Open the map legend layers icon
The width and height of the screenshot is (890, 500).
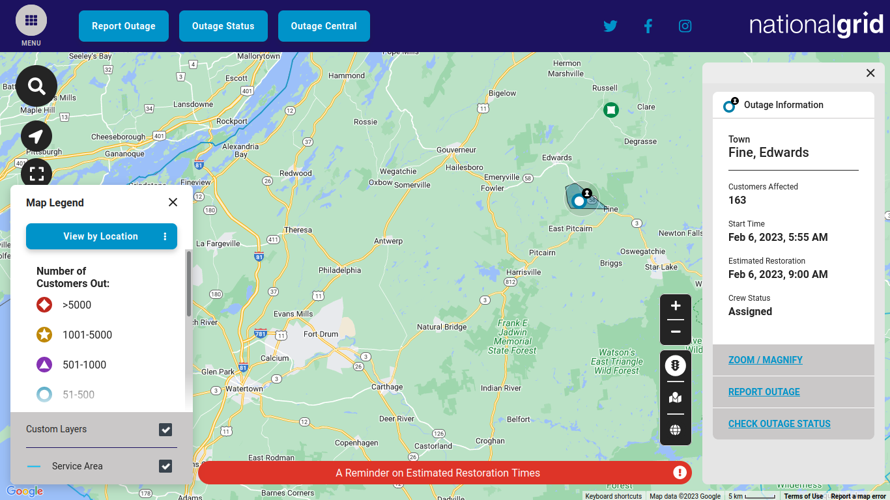coord(676,398)
